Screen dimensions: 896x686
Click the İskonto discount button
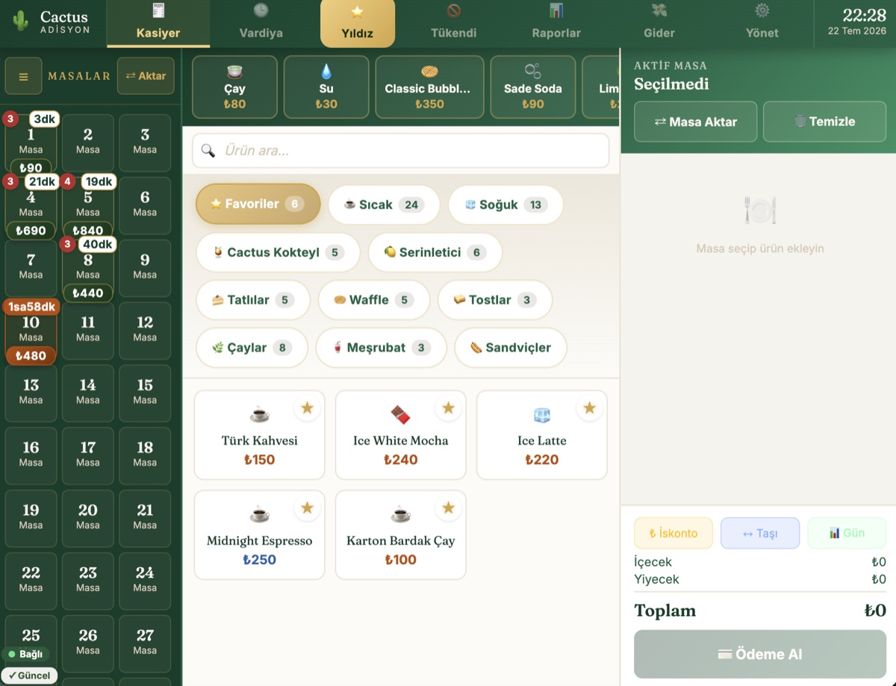[x=673, y=533]
